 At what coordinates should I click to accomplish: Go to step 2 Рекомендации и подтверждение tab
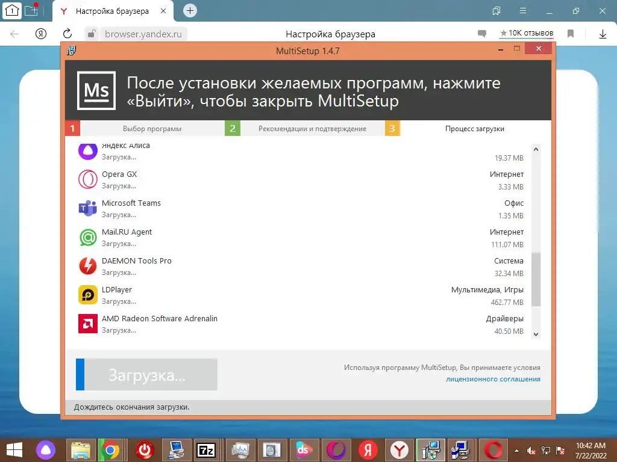[304, 128]
